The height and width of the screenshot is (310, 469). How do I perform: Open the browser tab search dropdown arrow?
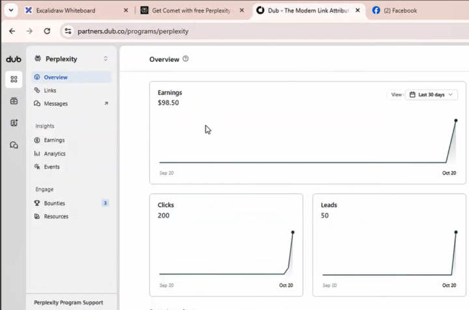point(11,10)
